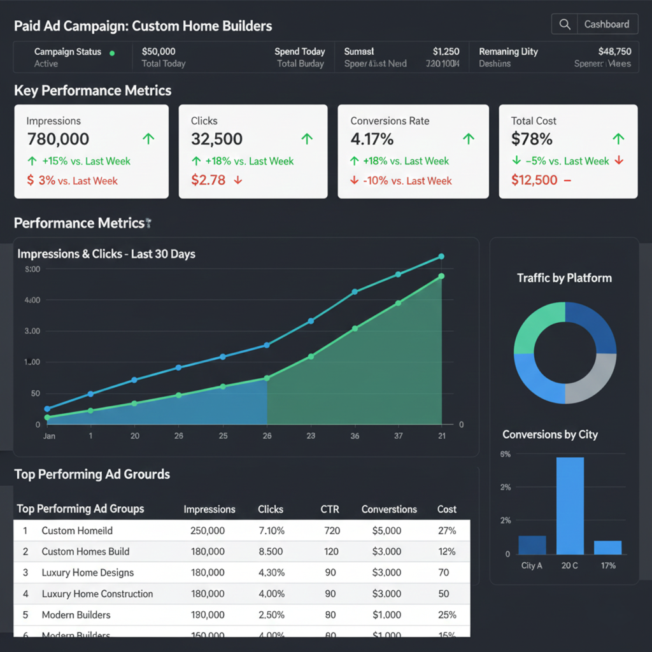Click the large green arrow in Impressions card
The width and height of the screenshot is (652, 652).
148,138
